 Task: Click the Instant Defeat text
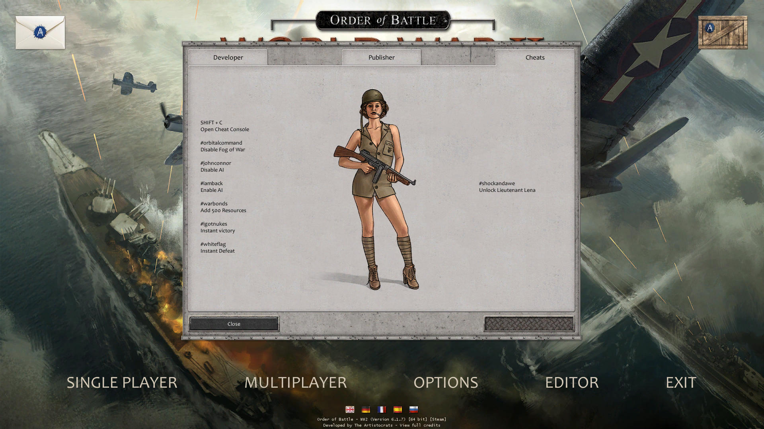click(x=217, y=251)
